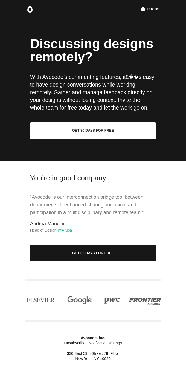Click the padlock symbol in the top bar
This screenshot has height=389, width=186.
coord(143,9)
